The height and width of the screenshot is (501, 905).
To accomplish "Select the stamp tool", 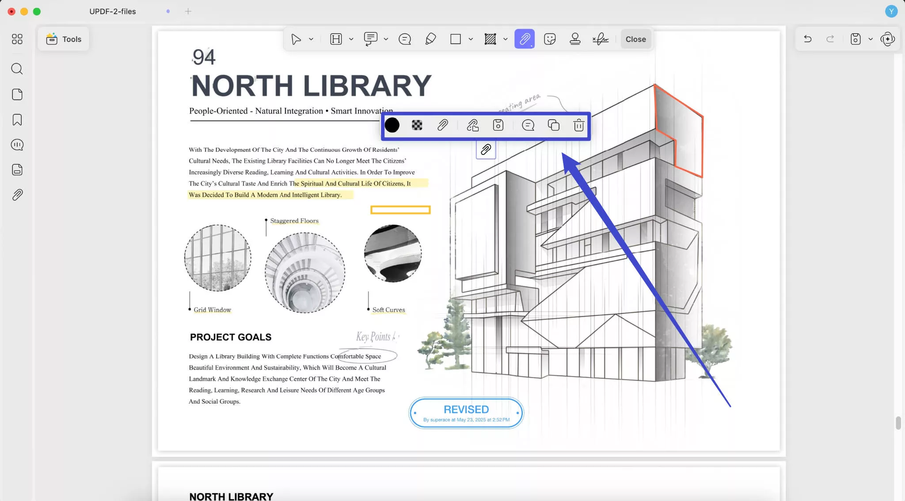I will (575, 39).
